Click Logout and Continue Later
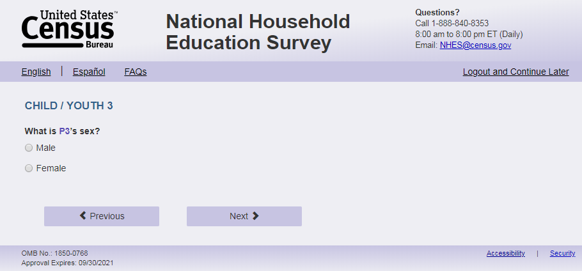Screen dimensions: 582x271 click(515, 72)
